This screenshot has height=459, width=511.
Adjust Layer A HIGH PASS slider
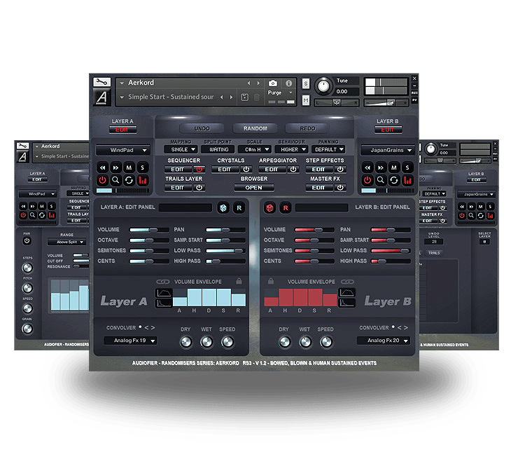226,261
